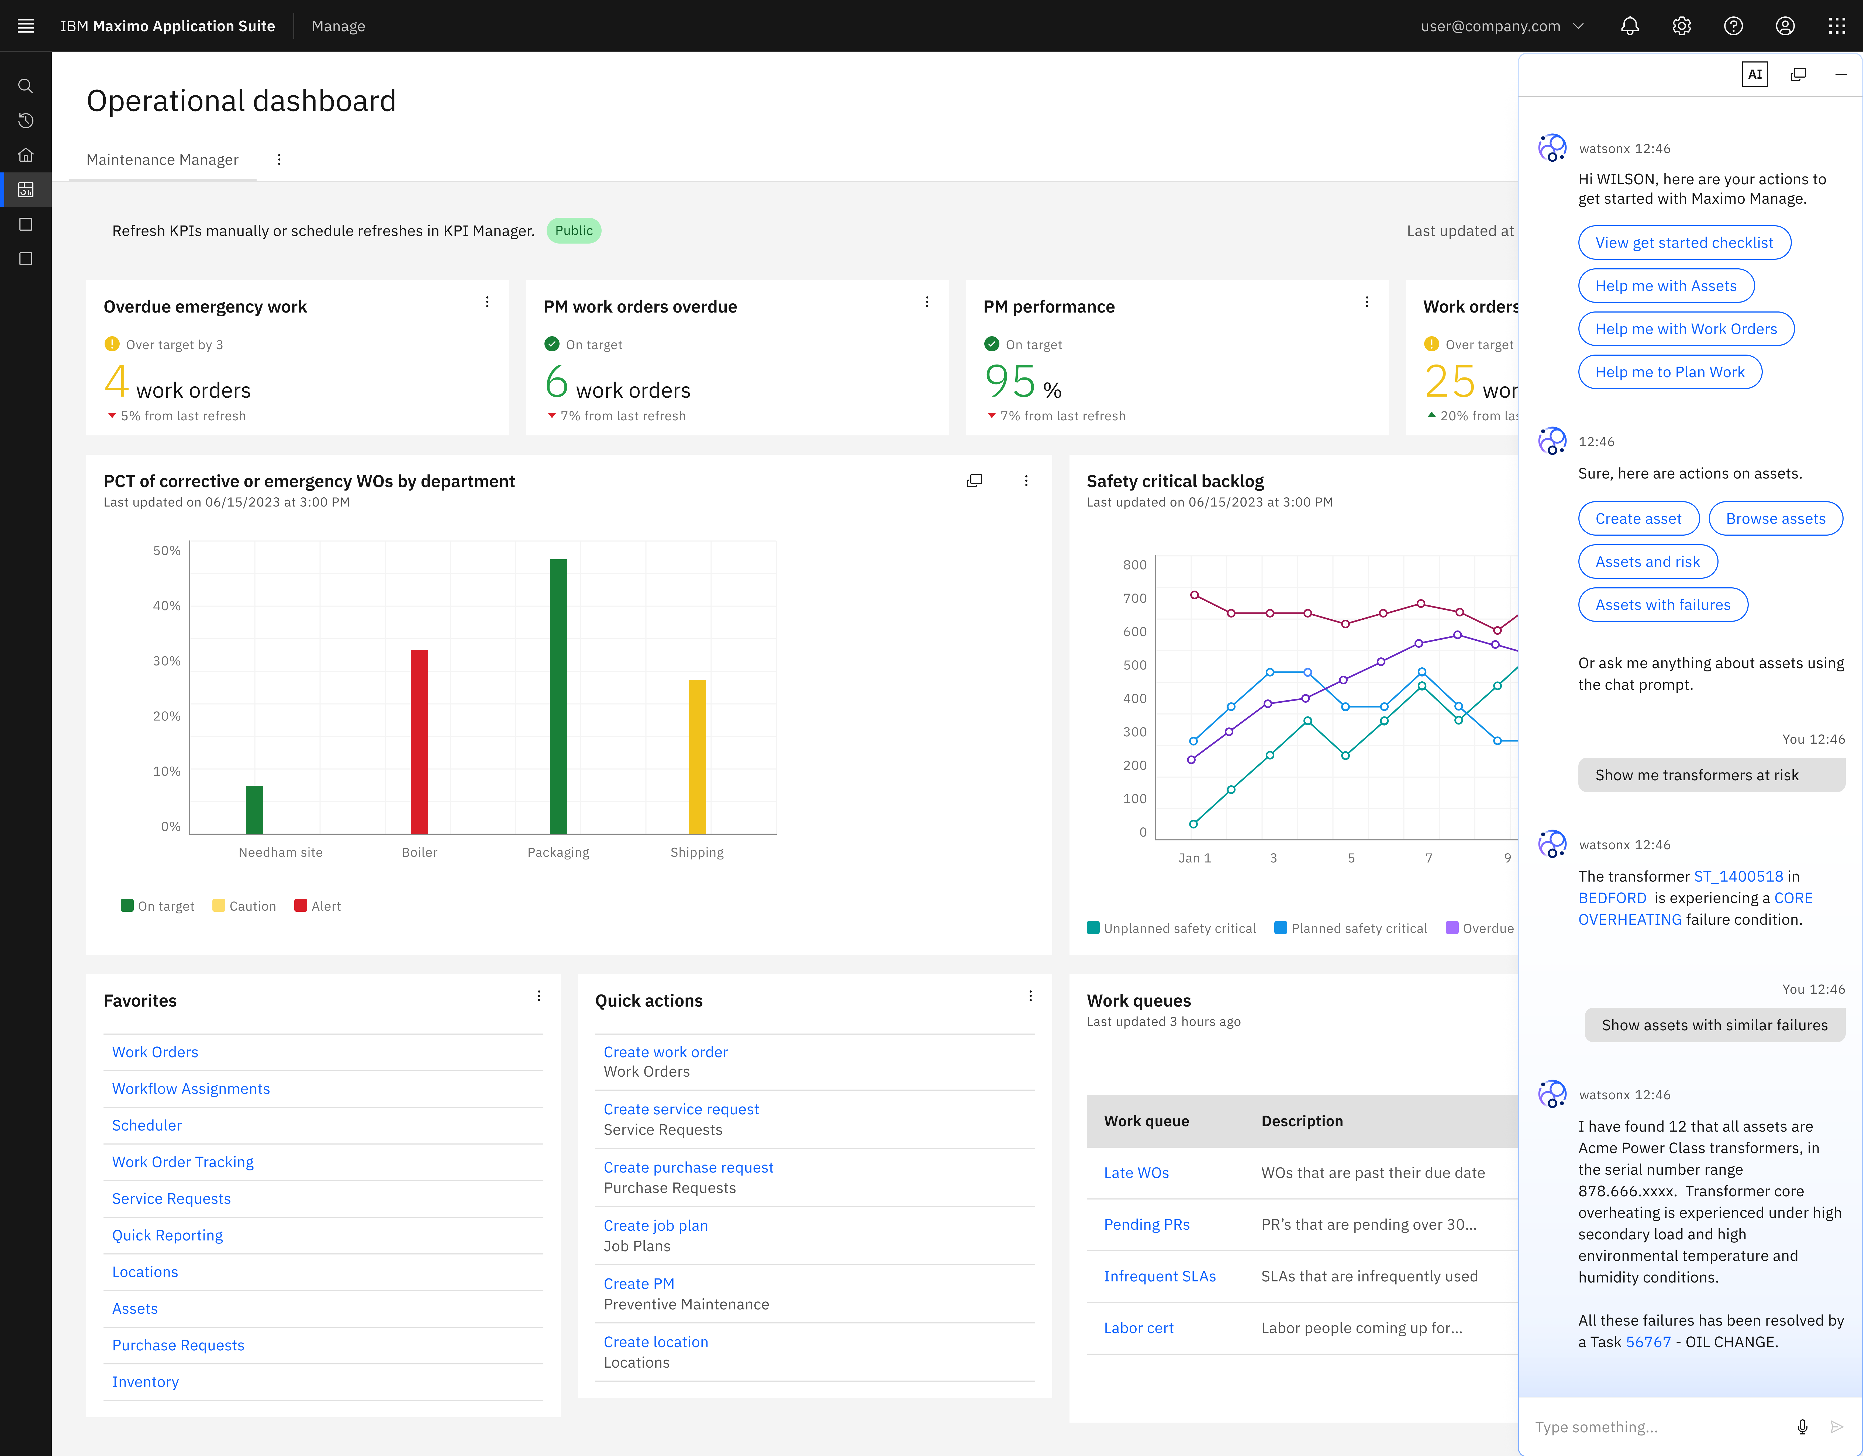Click the Alert red legend swatch
This screenshot has height=1456, width=1863.
click(300, 905)
